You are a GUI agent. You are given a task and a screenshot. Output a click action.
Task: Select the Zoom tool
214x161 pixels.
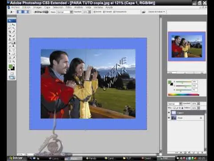pyautogui.click(x=14, y=61)
